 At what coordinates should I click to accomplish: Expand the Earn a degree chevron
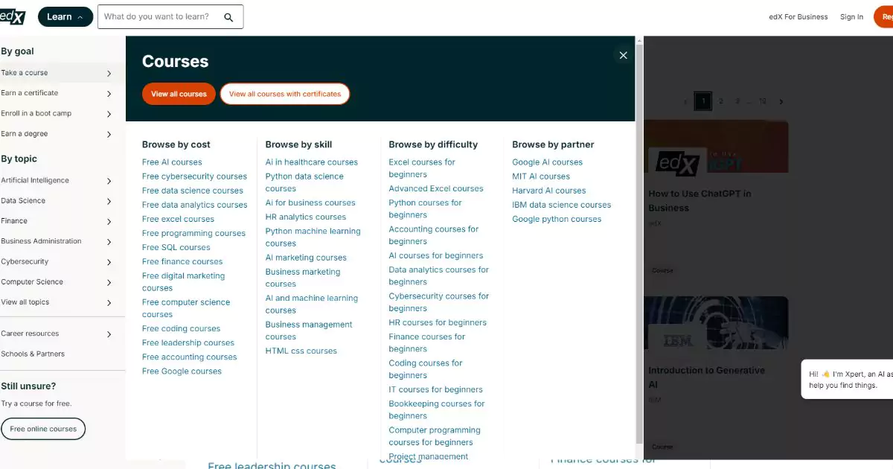click(109, 134)
